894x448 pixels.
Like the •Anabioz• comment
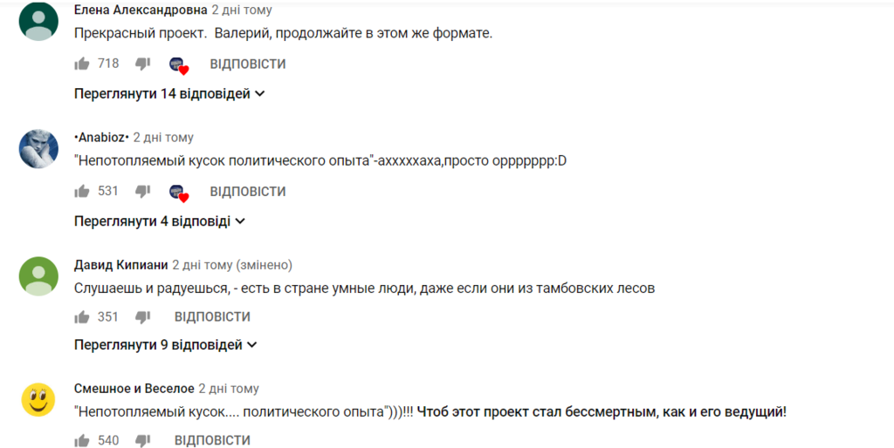coord(82,191)
